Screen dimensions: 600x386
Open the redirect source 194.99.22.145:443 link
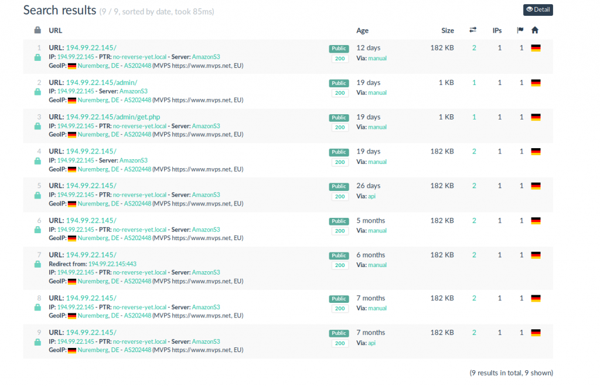(112, 264)
